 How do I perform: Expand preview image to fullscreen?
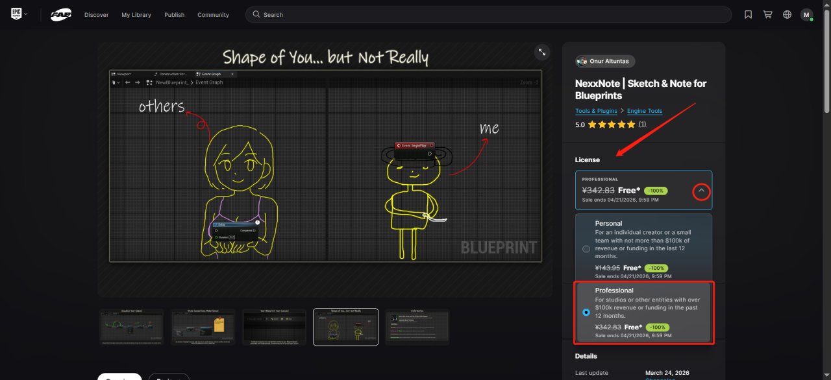[541, 53]
